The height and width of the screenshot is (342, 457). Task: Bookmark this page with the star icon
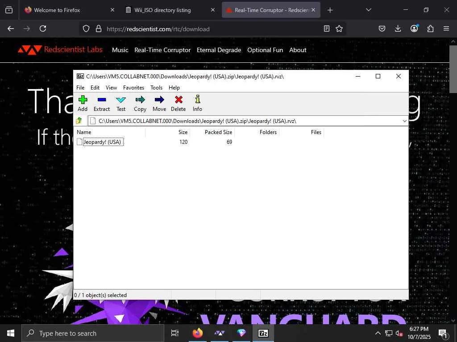[339, 28]
